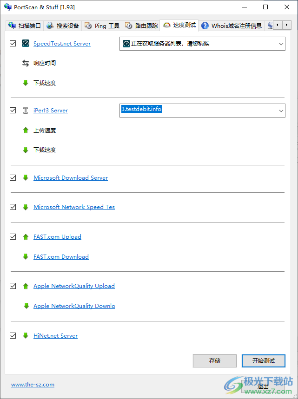Click the response time arrows icon
The height and width of the screenshot is (399, 298).
pyautogui.click(x=26, y=63)
